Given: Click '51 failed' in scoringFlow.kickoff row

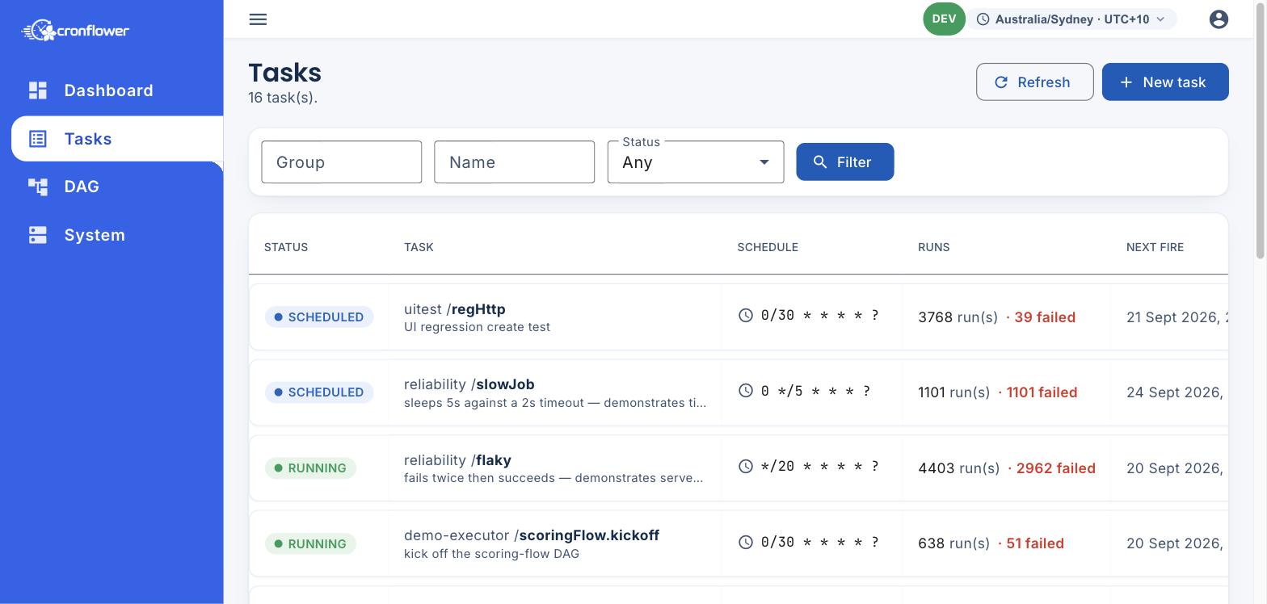Looking at the screenshot, I should coord(1035,544).
